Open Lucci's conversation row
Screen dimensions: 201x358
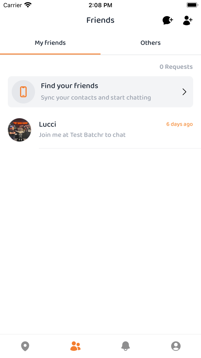100,130
